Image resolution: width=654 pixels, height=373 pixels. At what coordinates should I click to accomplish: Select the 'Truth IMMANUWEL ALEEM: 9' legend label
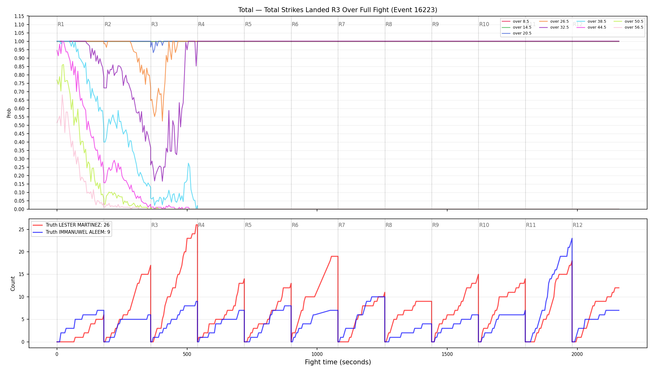(x=78, y=232)
